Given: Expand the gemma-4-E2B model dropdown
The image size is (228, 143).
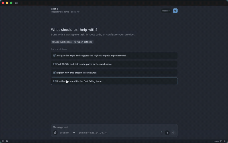Looking at the screenshot, I should pyautogui.click(x=93, y=133).
